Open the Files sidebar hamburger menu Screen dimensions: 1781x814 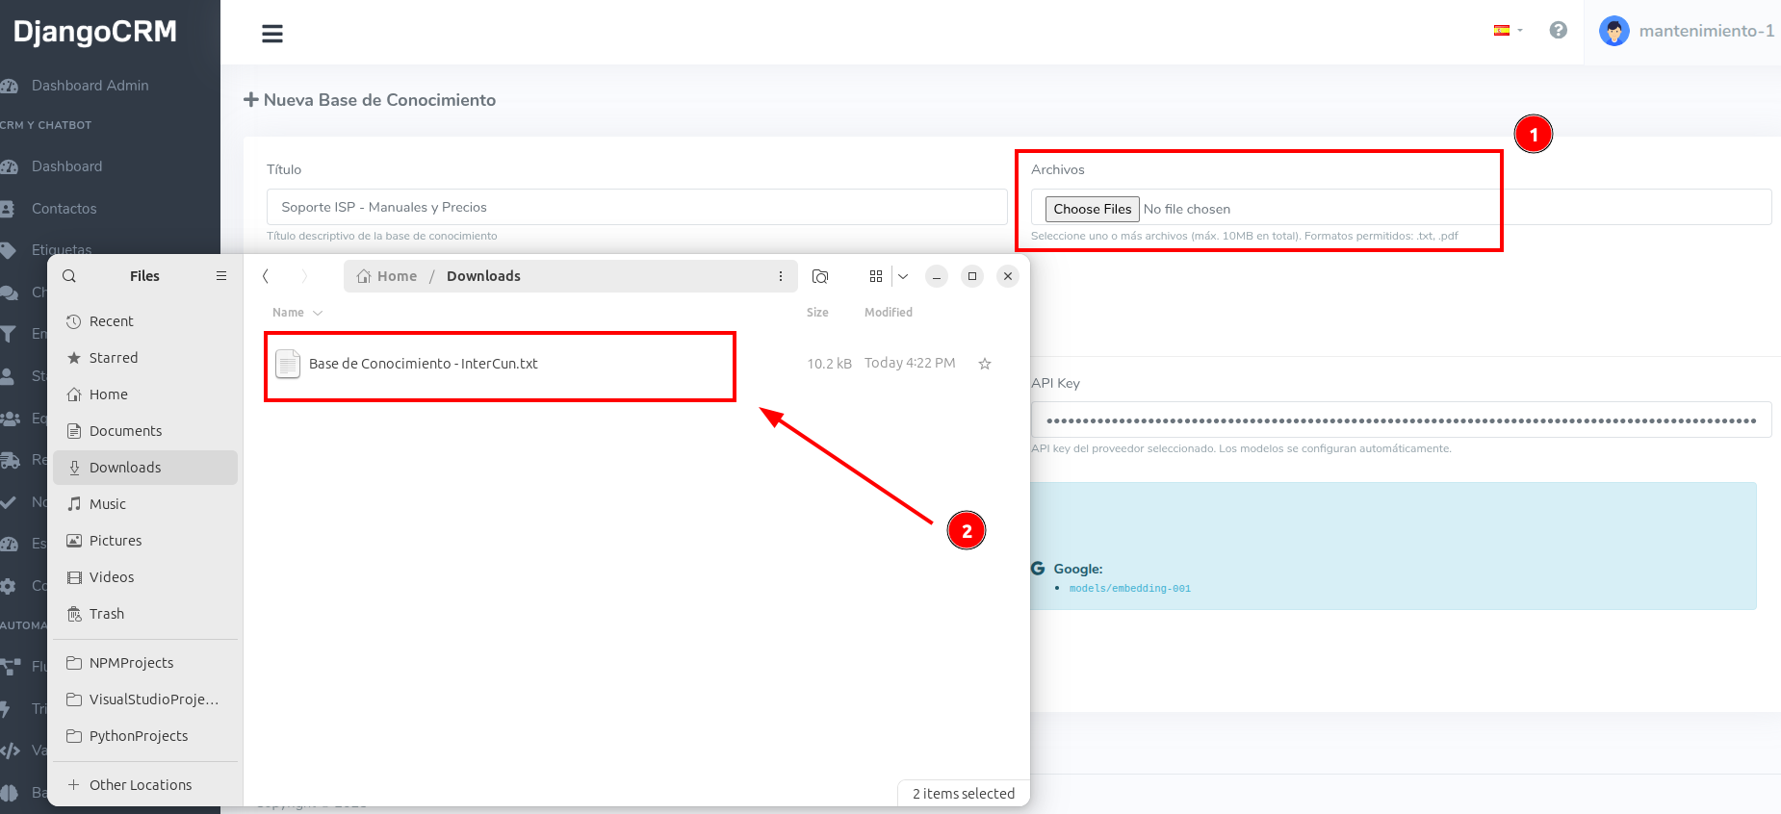click(x=221, y=276)
